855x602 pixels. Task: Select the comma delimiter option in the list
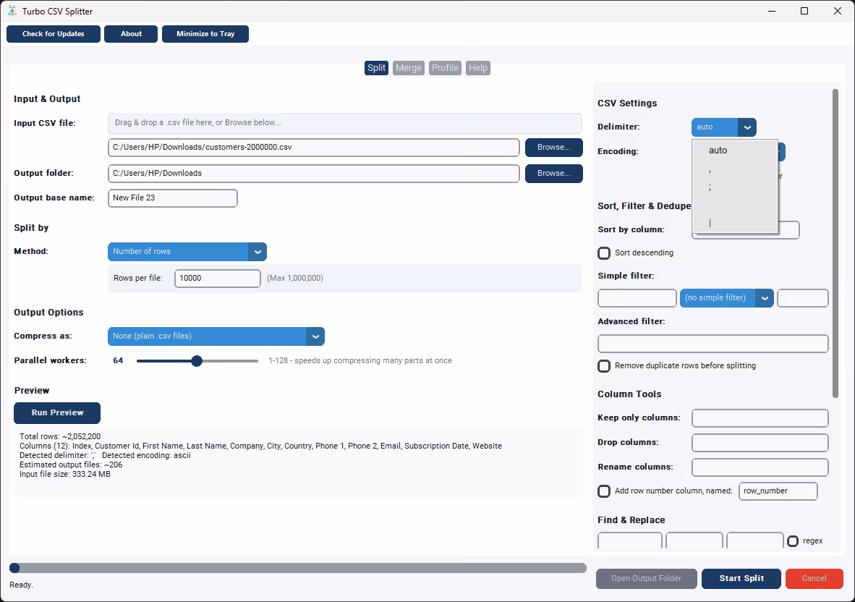pyautogui.click(x=734, y=170)
